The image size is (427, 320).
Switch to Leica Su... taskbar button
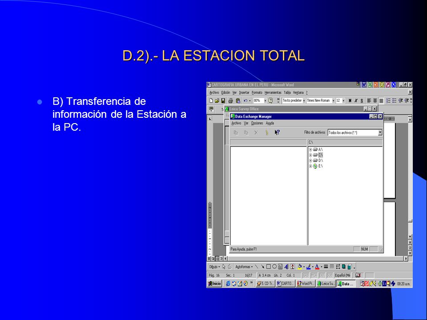click(326, 284)
